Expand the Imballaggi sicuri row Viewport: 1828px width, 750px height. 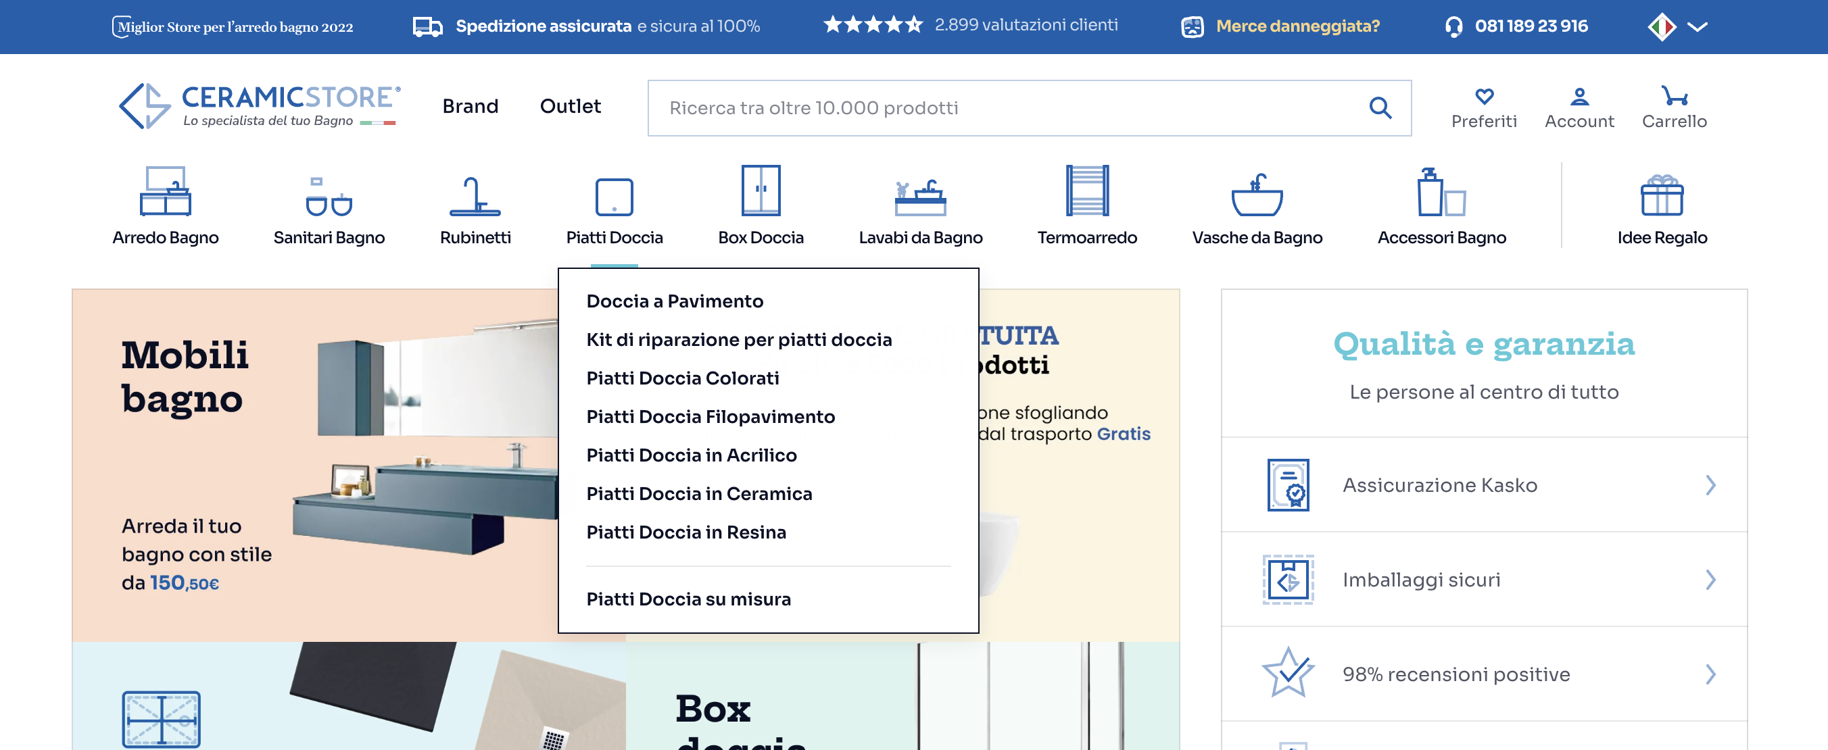1484,580
